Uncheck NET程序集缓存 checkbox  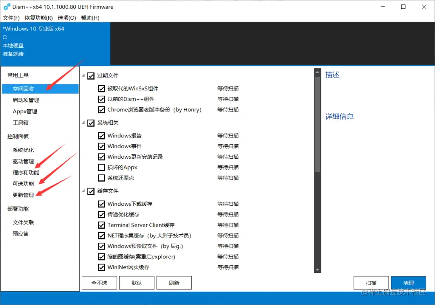tap(101, 235)
